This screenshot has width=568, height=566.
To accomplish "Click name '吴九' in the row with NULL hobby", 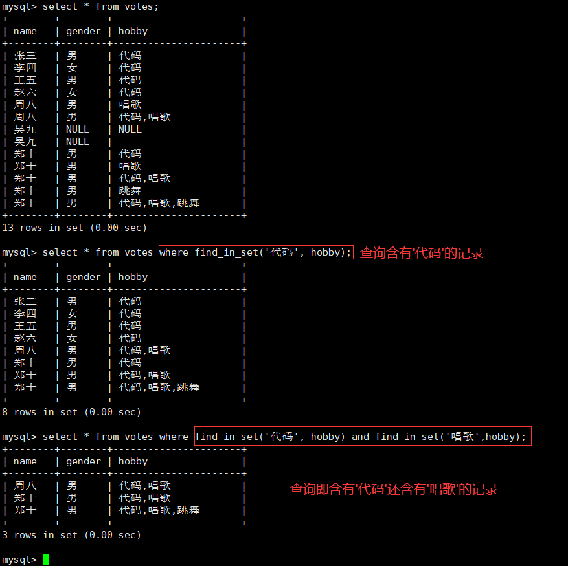I will click(x=25, y=129).
